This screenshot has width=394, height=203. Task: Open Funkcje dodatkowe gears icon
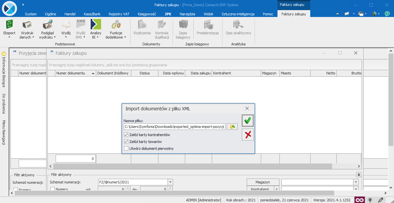116,25
